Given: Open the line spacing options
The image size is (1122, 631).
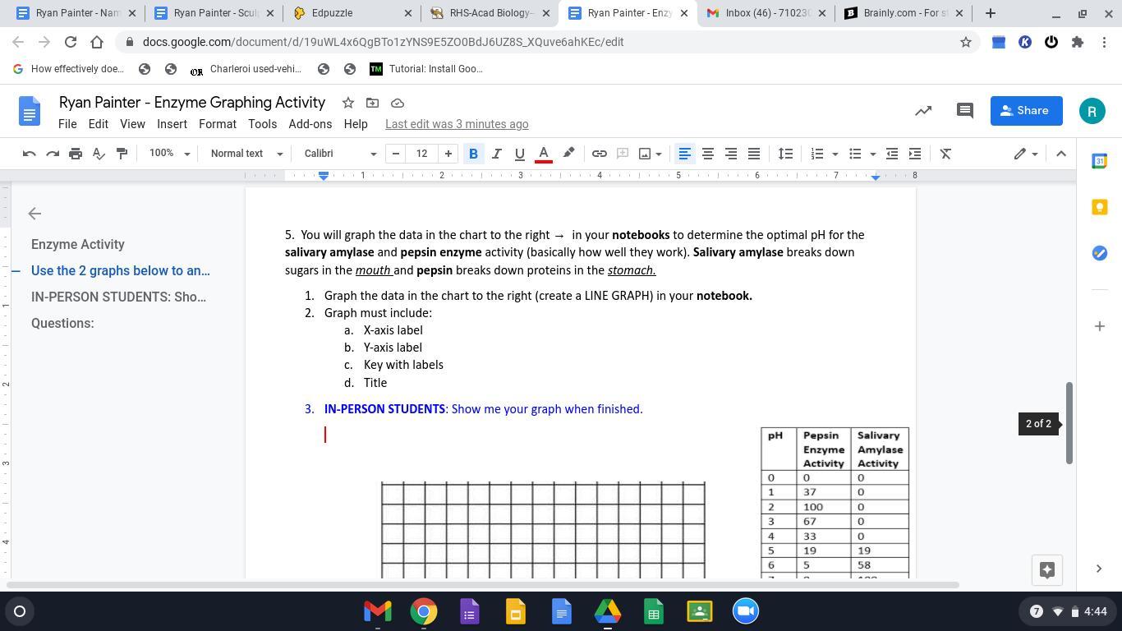Looking at the screenshot, I should tap(785, 154).
